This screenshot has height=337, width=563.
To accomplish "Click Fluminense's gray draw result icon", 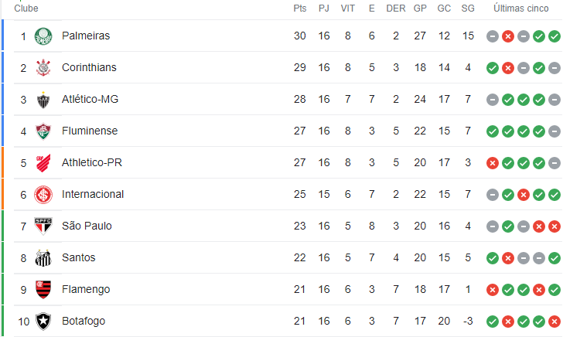I will [554, 131].
